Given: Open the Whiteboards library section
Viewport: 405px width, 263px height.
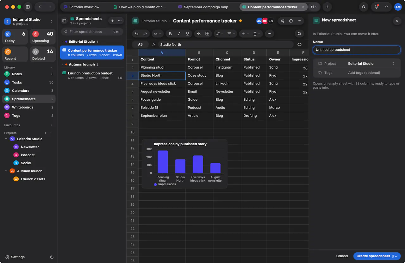Looking at the screenshot, I should 29,107.
